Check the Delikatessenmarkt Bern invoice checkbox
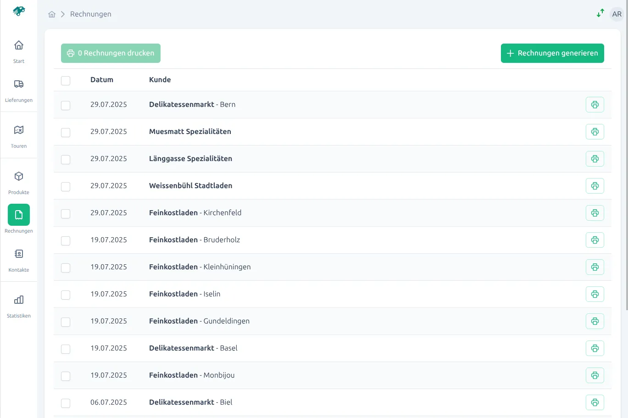 click(x=66, y=105)
